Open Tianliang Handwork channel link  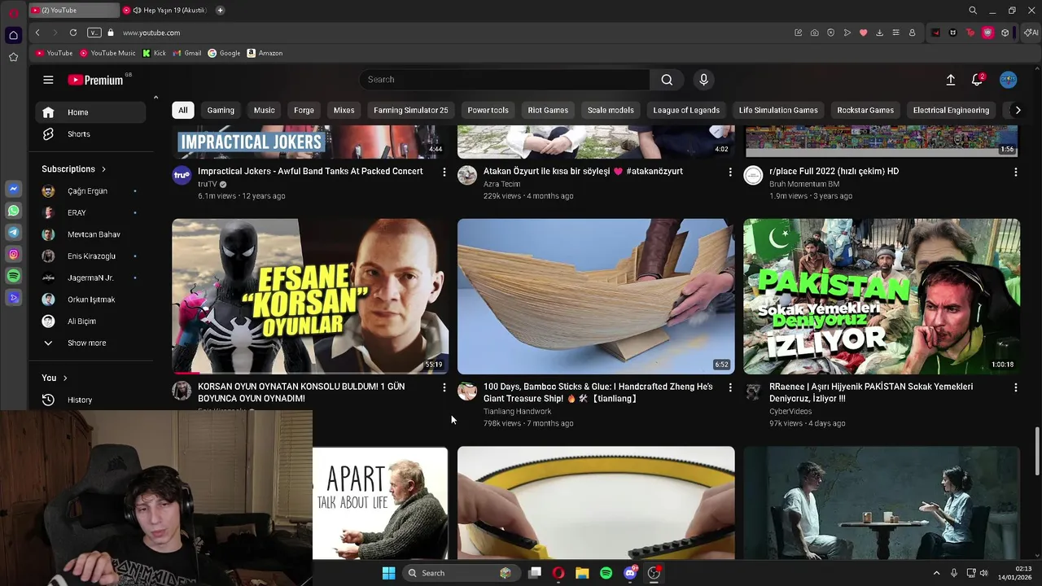517,412
